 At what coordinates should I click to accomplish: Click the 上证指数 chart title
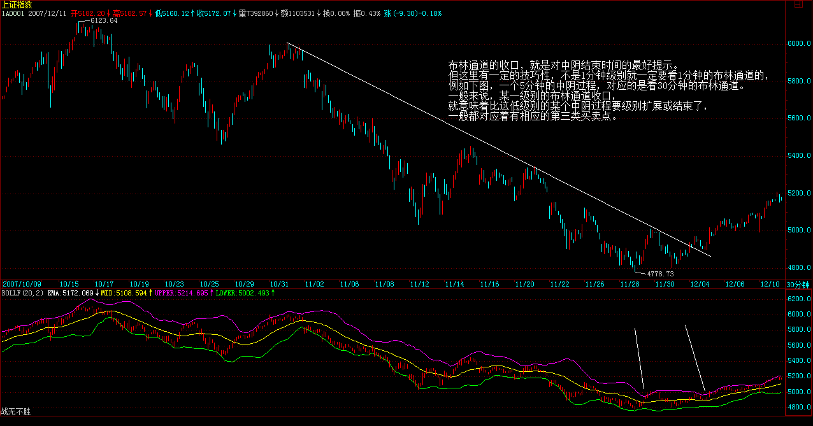click(17, 4)
